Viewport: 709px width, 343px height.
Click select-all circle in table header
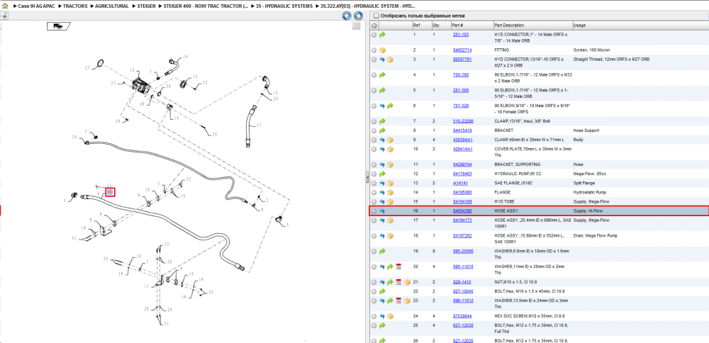[374, 26]
